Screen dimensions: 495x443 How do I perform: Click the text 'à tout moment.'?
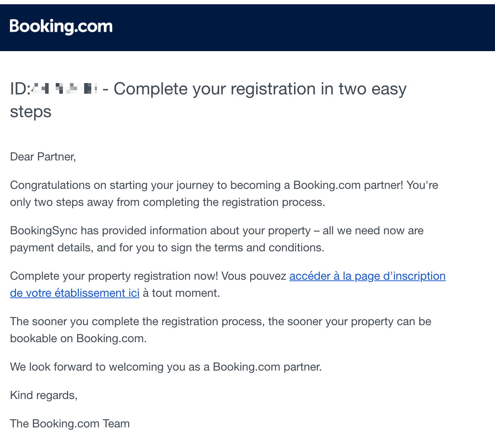(181, 293)
